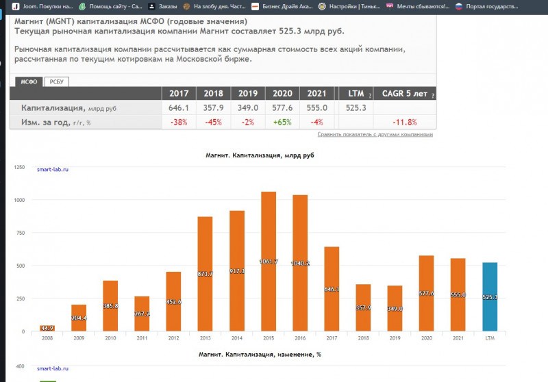548x382 pixels.
Task: Click the question mark next to CAGR 5 лет
Action: 433,96
